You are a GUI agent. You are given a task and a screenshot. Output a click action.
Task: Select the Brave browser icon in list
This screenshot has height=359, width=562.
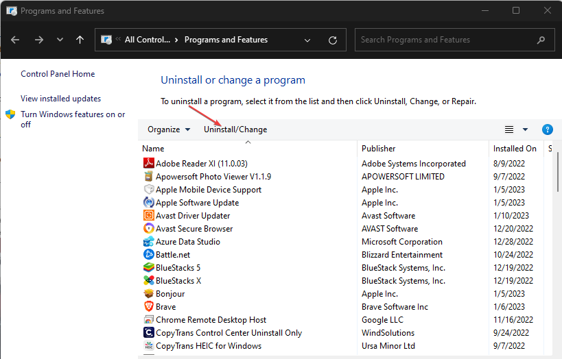[148, 307]
